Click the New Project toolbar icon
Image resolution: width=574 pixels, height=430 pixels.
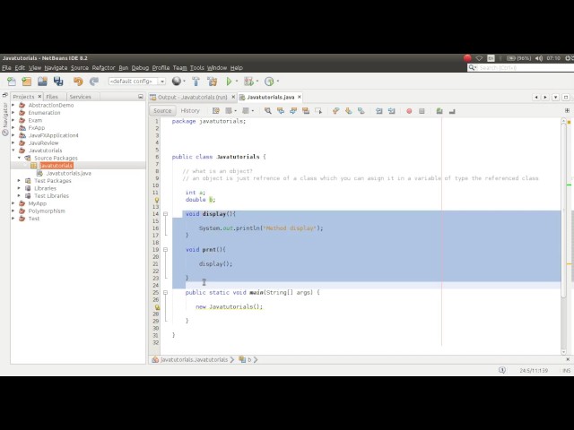[x=27, y=82]
